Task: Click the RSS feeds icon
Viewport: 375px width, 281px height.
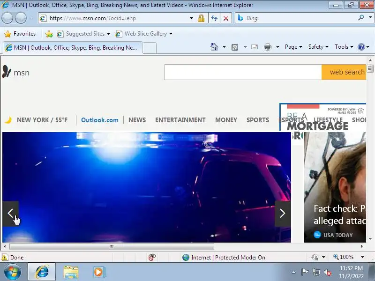Action: [235, 47]
